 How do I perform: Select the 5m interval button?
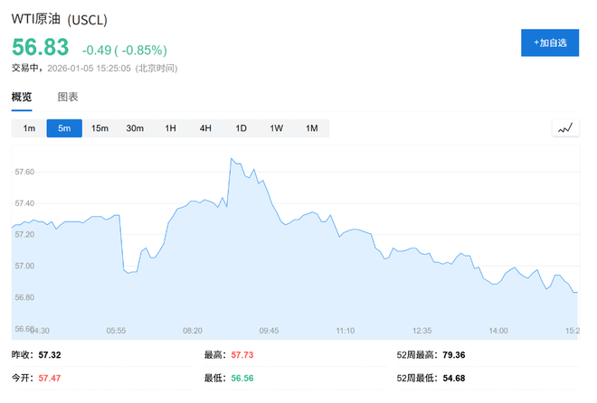click(x=64, y=128)
